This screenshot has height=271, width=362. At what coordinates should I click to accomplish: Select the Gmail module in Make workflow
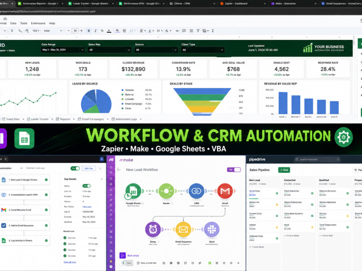(x=225, y=191)
